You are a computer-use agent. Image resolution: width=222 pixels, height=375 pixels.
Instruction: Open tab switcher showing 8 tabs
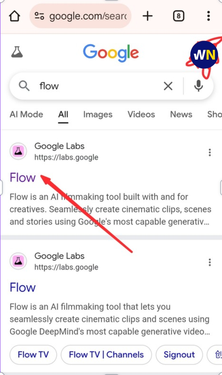[178, 16]
